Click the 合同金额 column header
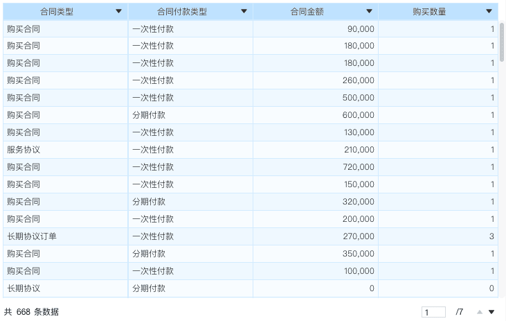 coord(316,12)
